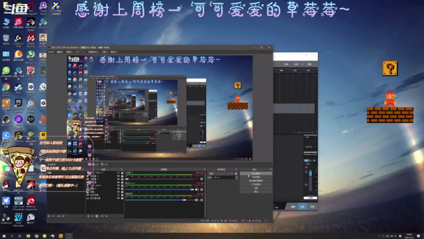Open MultiCam Capture Lite desktop icon
Screen dimensions: 424x239
(x=31, y=201)
